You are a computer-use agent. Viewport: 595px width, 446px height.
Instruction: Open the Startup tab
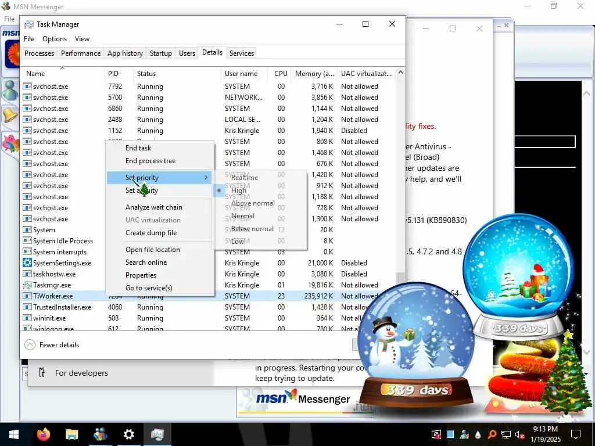(161, 53)
